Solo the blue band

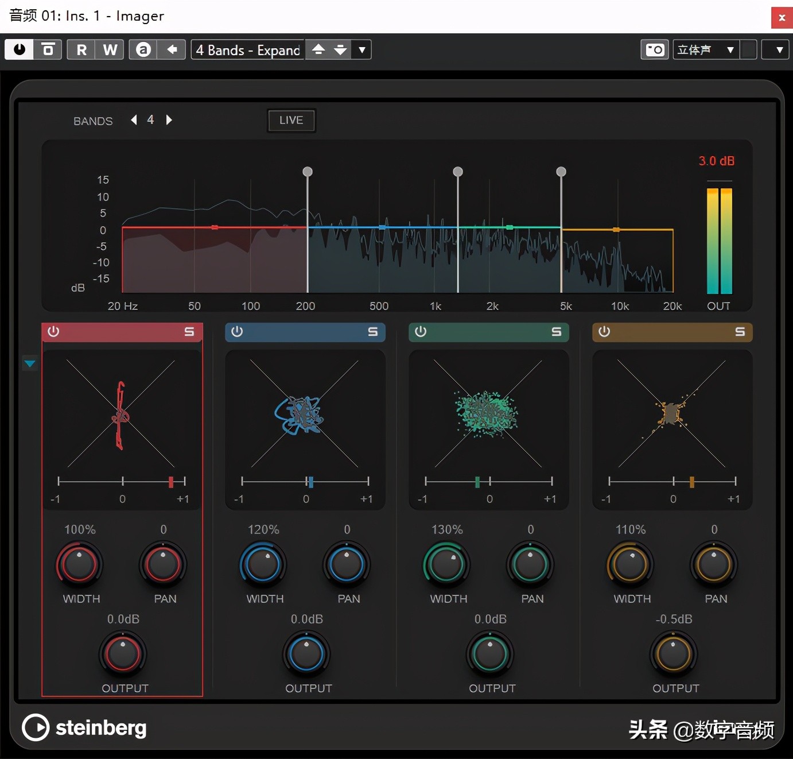click(x=372, y=332)
